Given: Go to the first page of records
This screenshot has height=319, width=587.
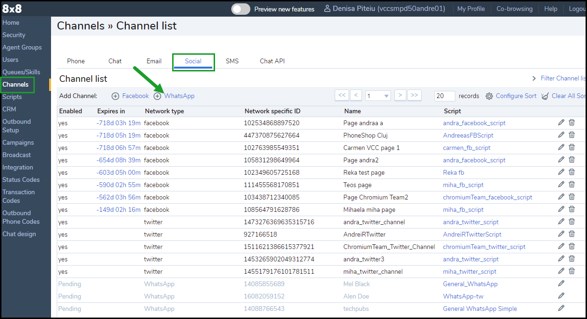Looking at the screenshot, I should tap(342, 95).
